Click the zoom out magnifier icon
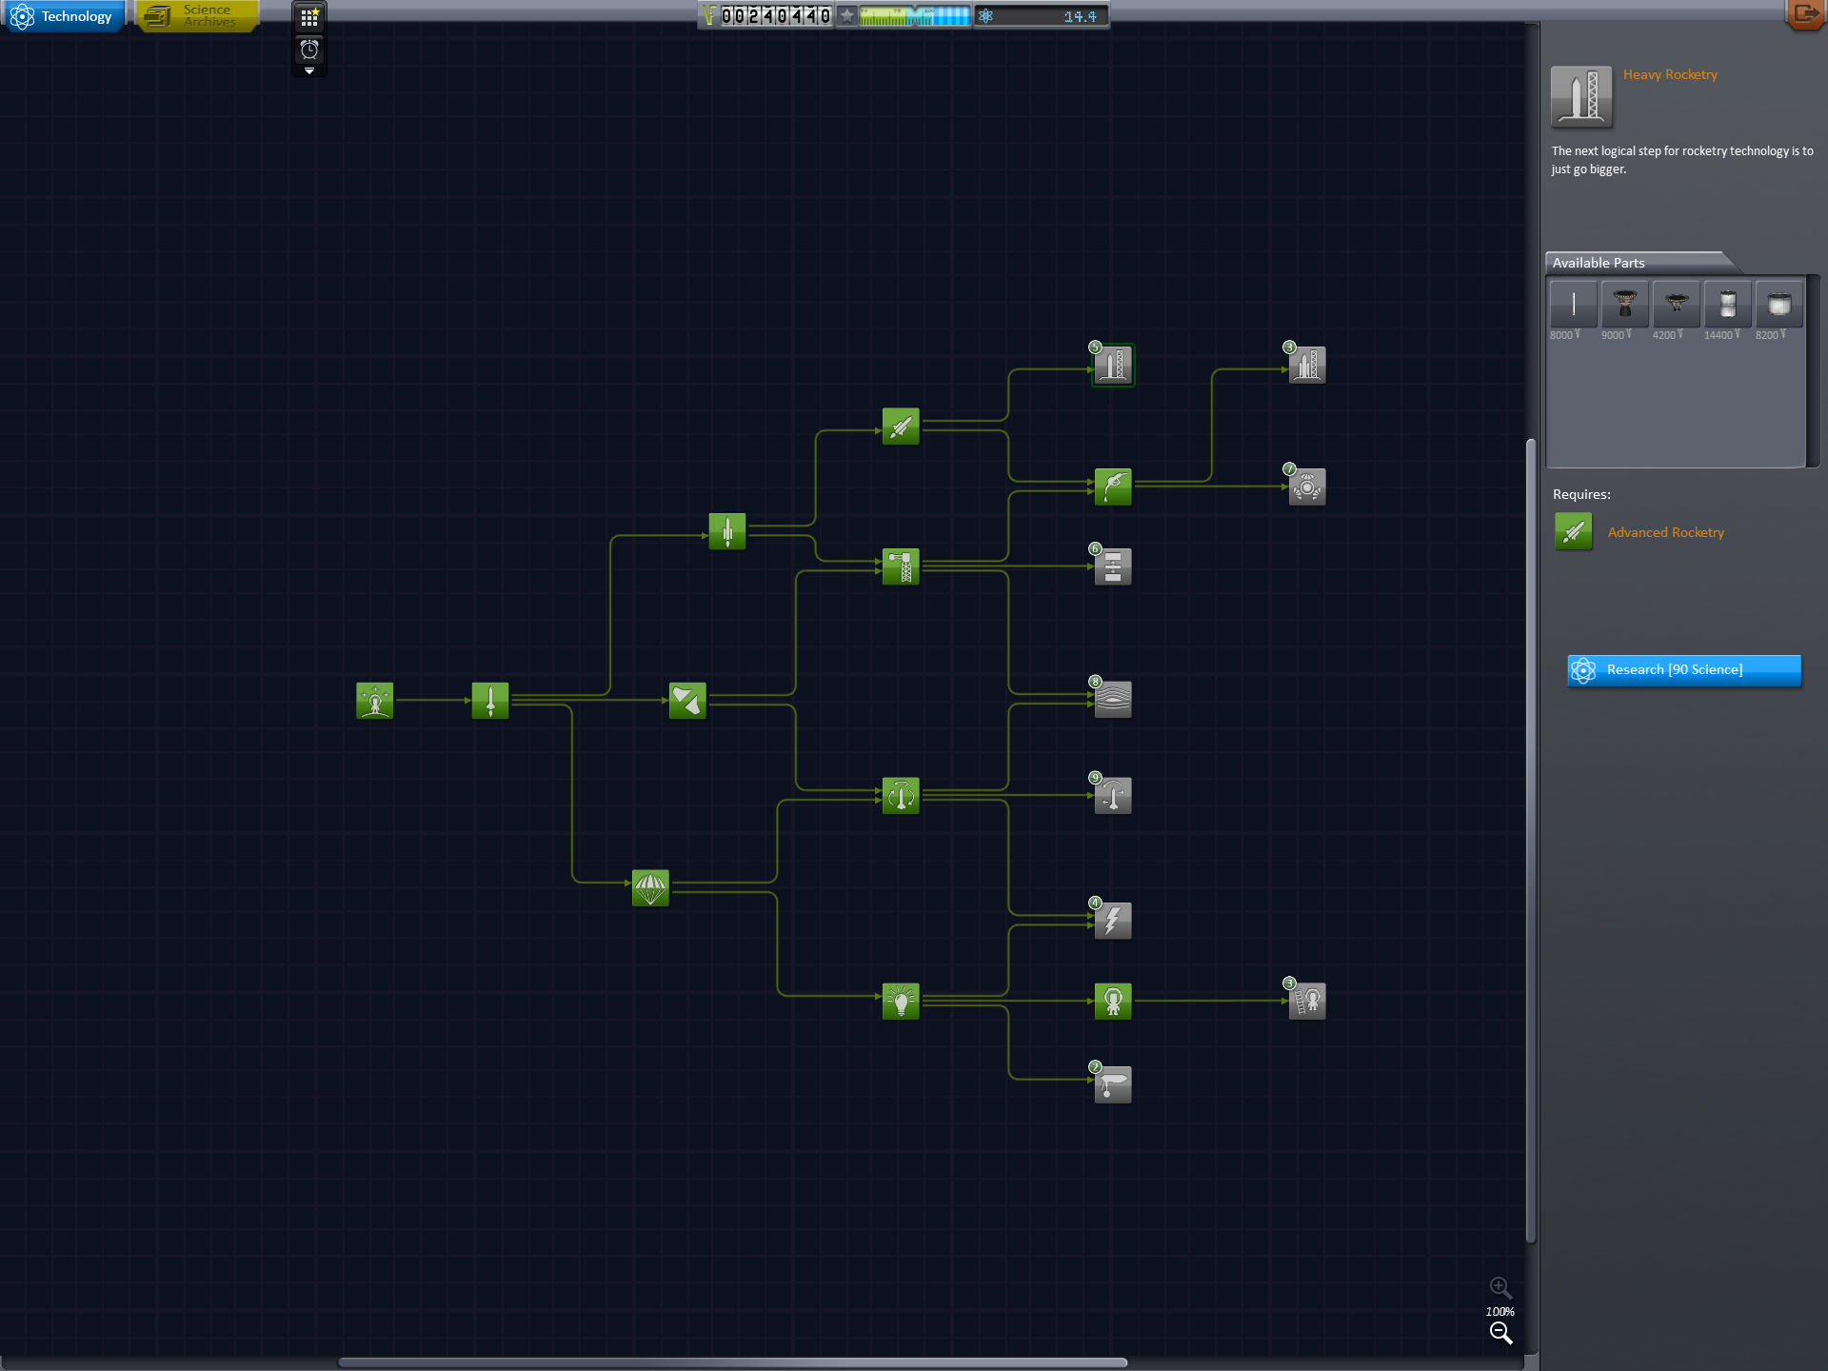 1500,1333
